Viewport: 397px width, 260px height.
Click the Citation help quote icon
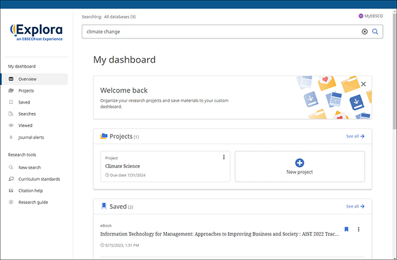click(11, 191)
